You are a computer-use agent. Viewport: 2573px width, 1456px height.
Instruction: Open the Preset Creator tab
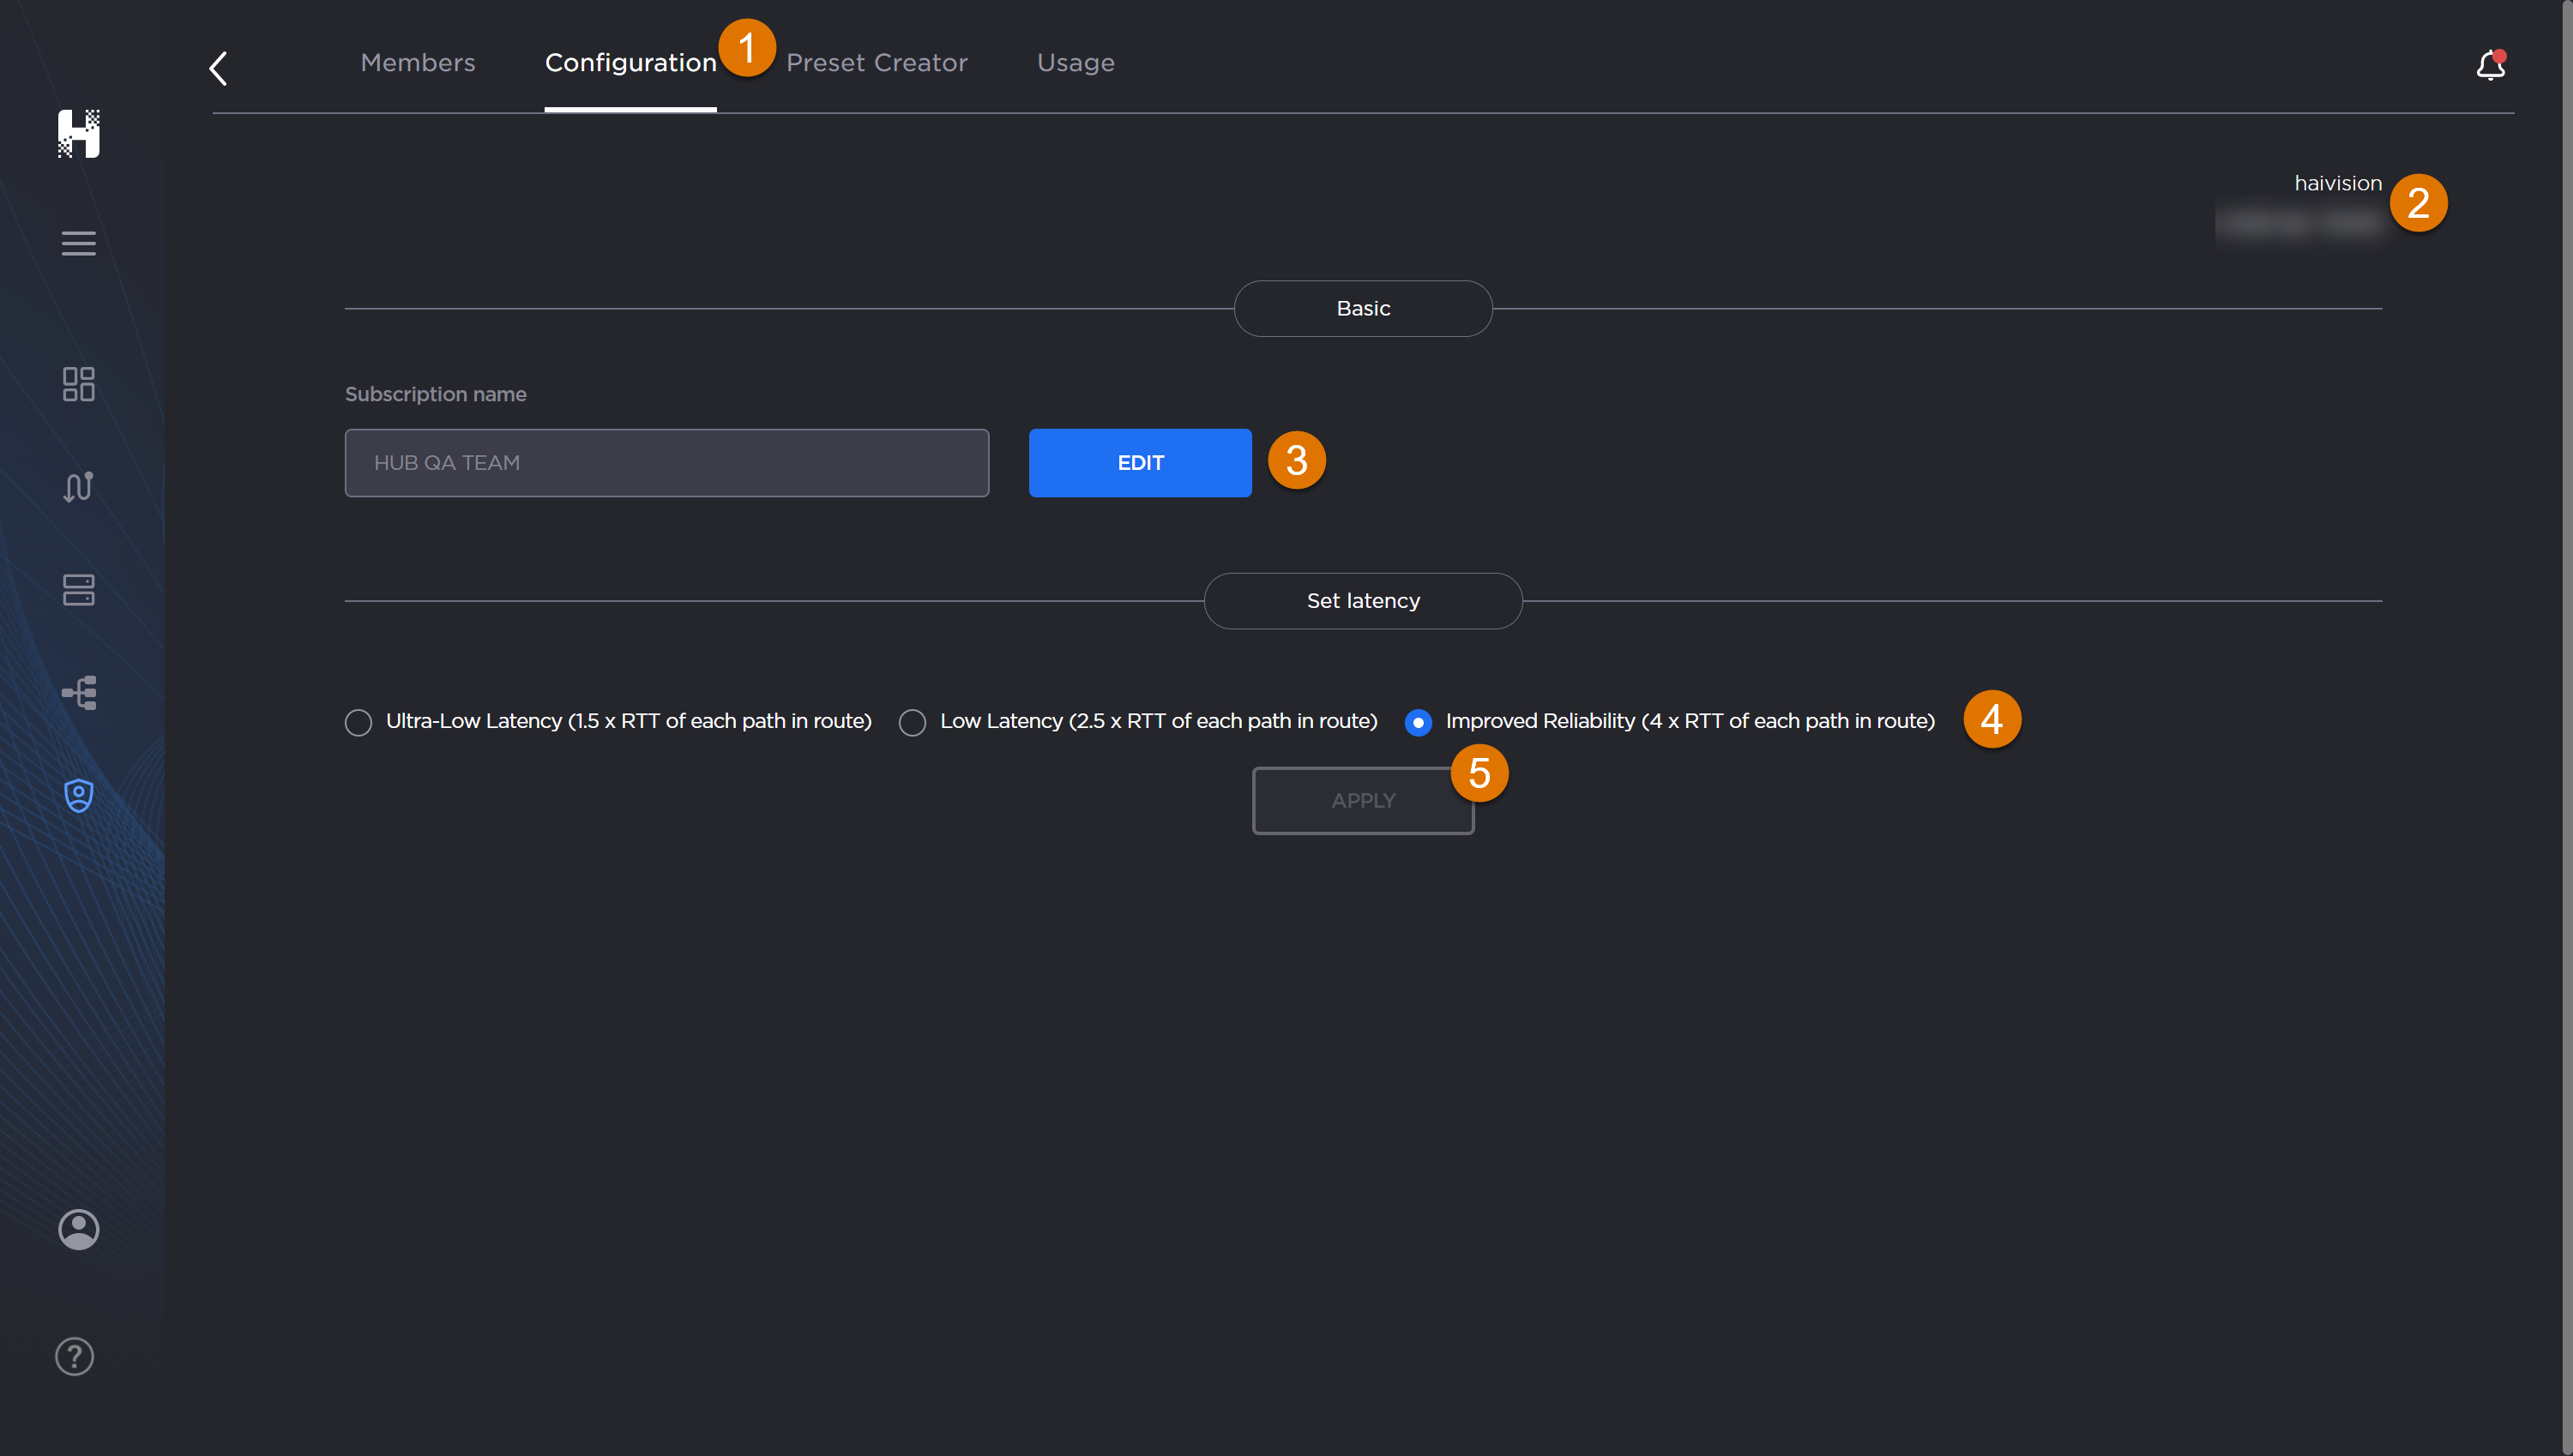tap(877, 62)
